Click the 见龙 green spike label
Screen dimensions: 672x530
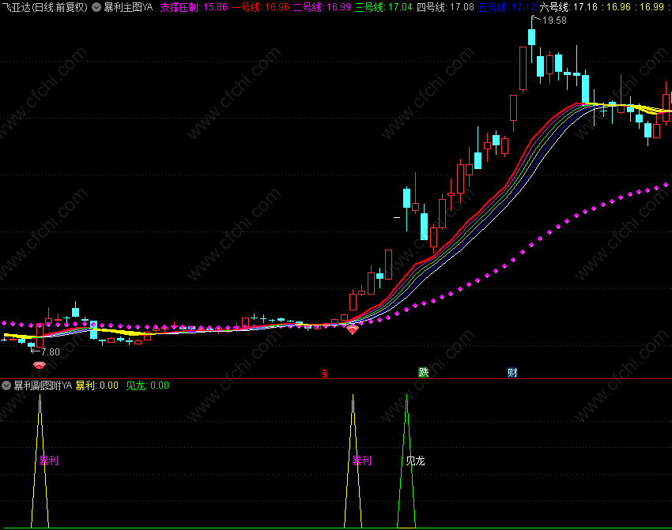(x=415, y=460)
